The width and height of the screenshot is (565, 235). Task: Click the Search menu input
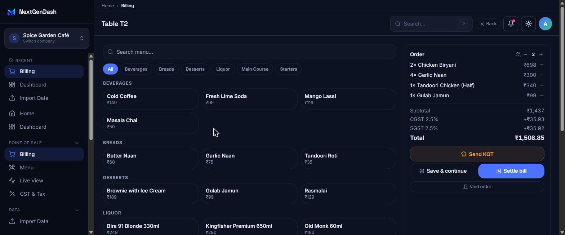click(x=249, y=52)
